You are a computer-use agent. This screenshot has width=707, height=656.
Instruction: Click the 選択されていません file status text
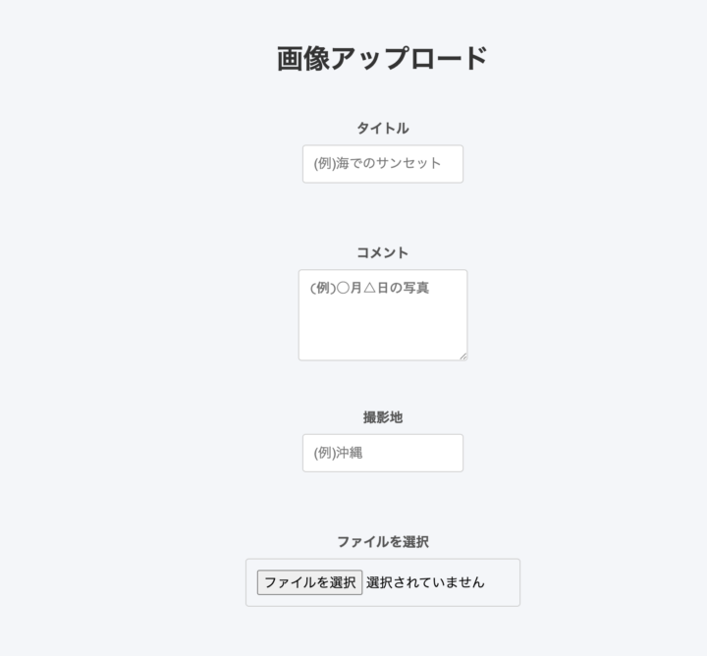point(425,582)
